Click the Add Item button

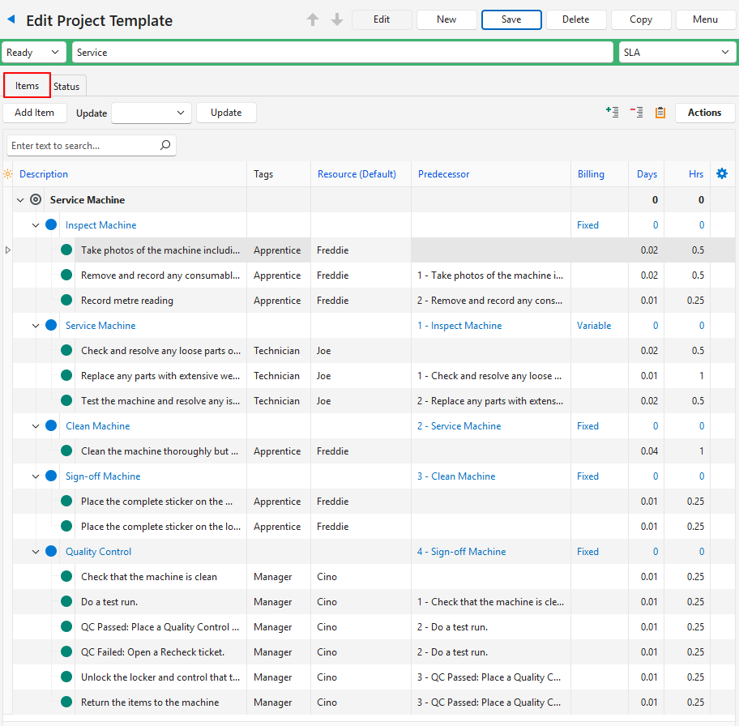pos(35,113)
